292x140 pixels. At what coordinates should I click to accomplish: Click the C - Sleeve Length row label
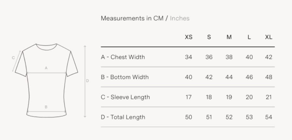point(125,97)
